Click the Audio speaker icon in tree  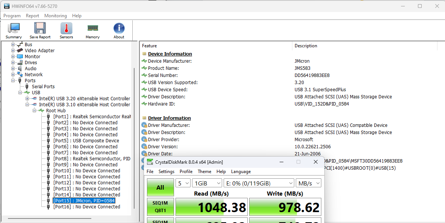tap(20, 68)
